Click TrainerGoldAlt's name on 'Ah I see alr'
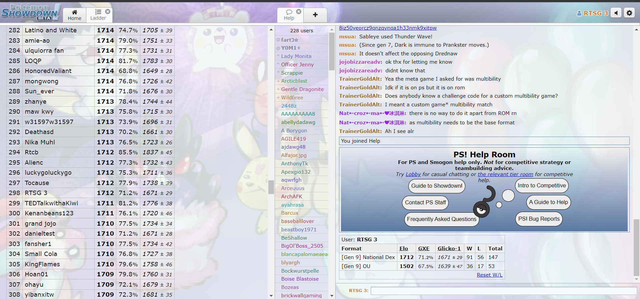Image resolution: width=640 pixels, height=299 pixels. click(360, 131)
